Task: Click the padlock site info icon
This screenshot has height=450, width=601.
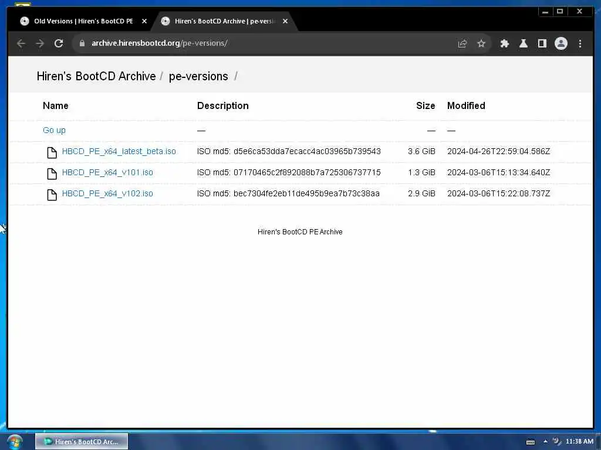Action: (82, 43)
